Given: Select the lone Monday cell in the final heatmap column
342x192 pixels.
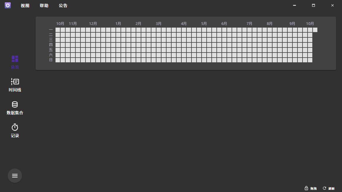Looking at the screenshot, I should tap(315, 30).
